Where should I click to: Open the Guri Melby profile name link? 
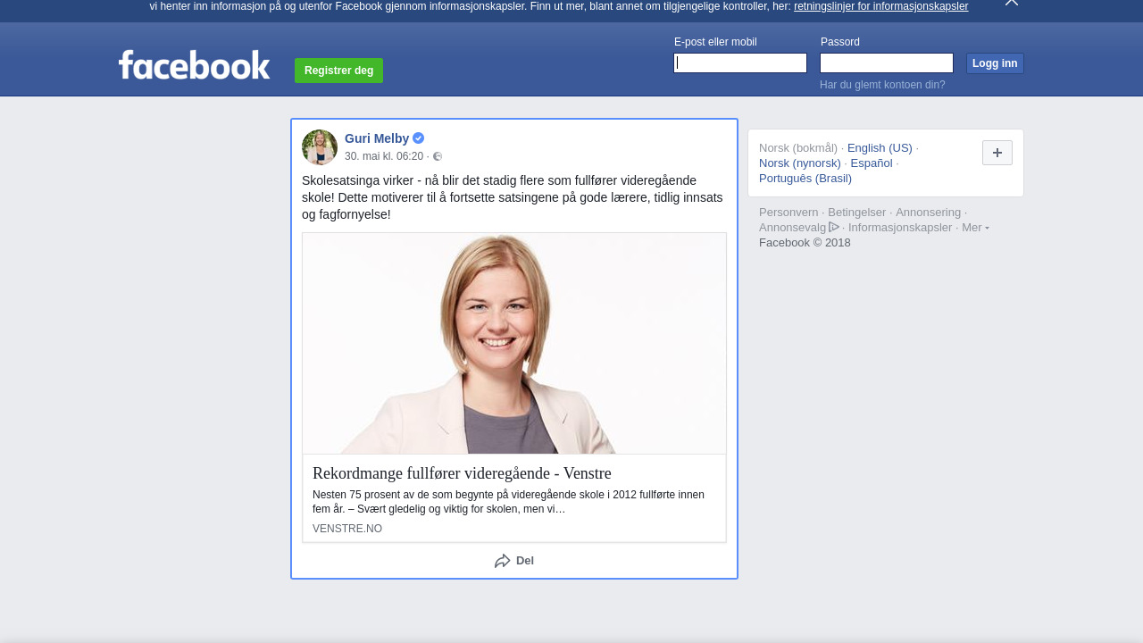point(377,138)
